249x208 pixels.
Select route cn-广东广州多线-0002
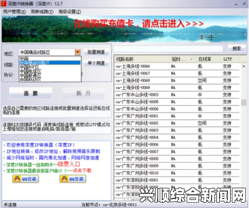pos(177,123)
